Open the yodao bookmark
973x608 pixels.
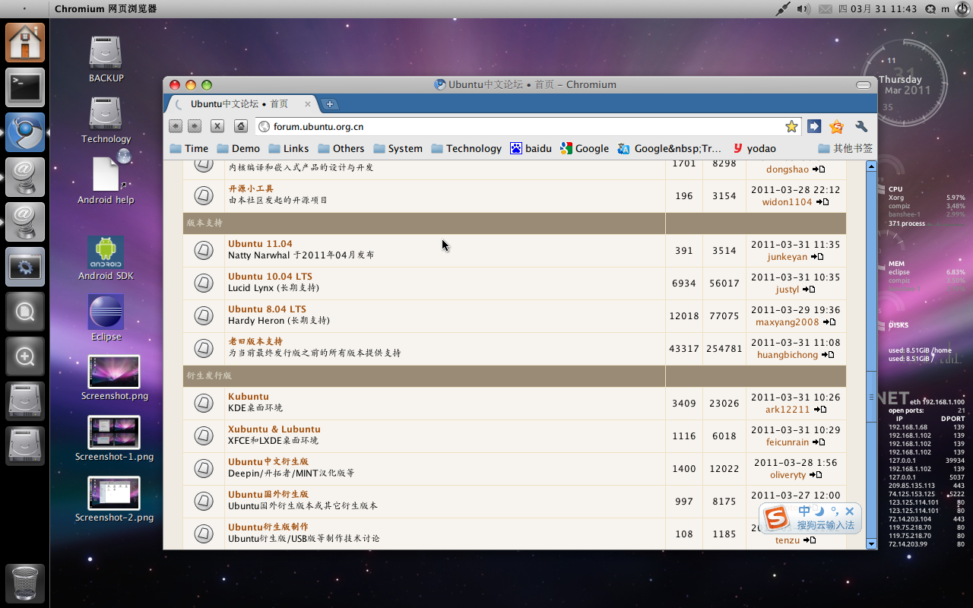pyautogui.click(x=754, y=148)
